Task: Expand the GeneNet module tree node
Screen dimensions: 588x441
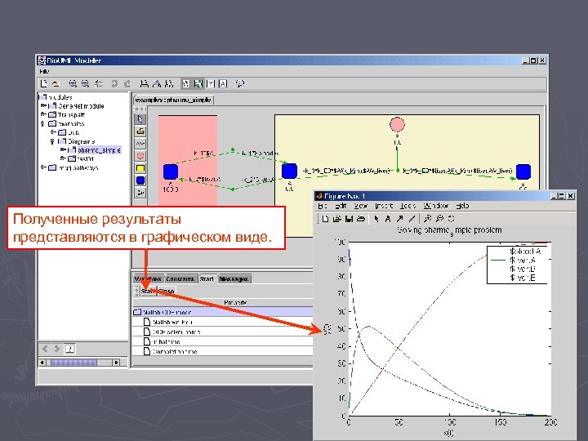Action: point(43,105)
